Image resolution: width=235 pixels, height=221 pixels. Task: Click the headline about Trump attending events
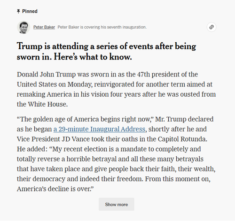coord(106,51)
